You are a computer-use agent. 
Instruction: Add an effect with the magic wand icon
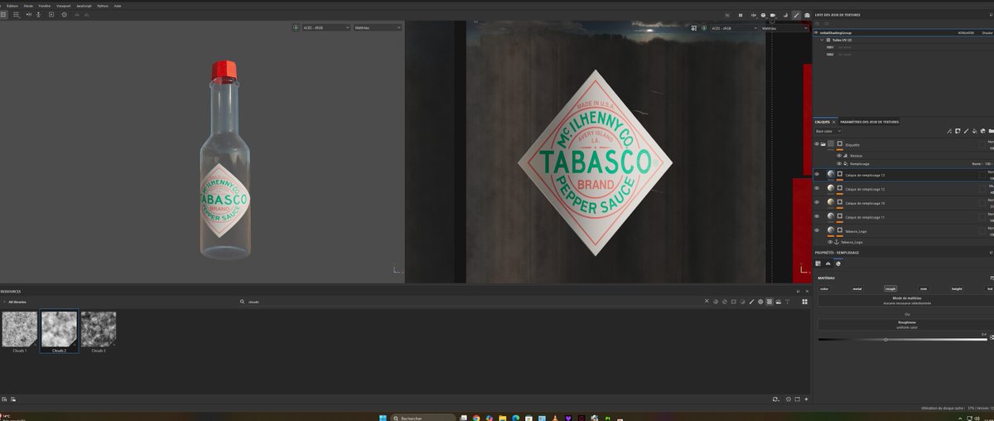coord(949,131)
